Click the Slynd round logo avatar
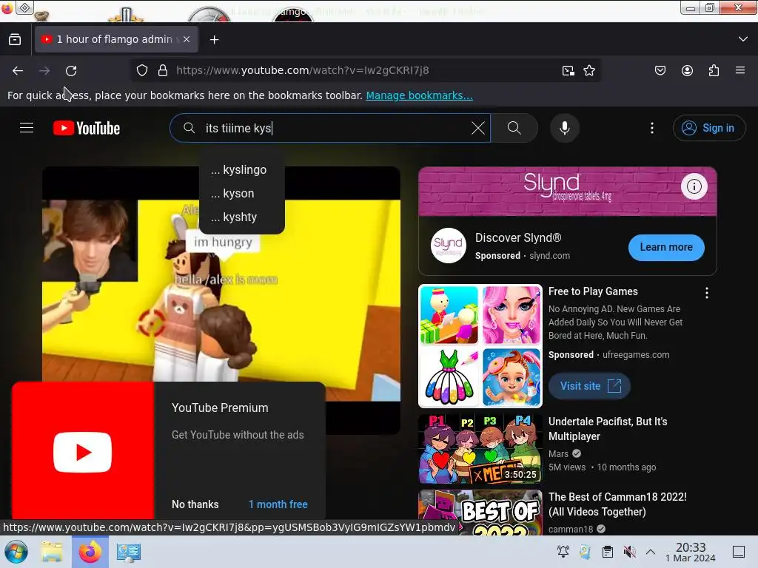Screen dimensions: 758x568 [448, 246]
